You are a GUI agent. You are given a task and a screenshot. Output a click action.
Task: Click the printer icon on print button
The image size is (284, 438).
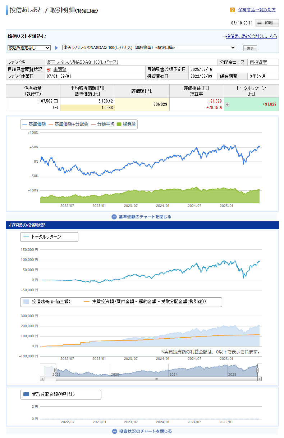click(x=260, y=23)
